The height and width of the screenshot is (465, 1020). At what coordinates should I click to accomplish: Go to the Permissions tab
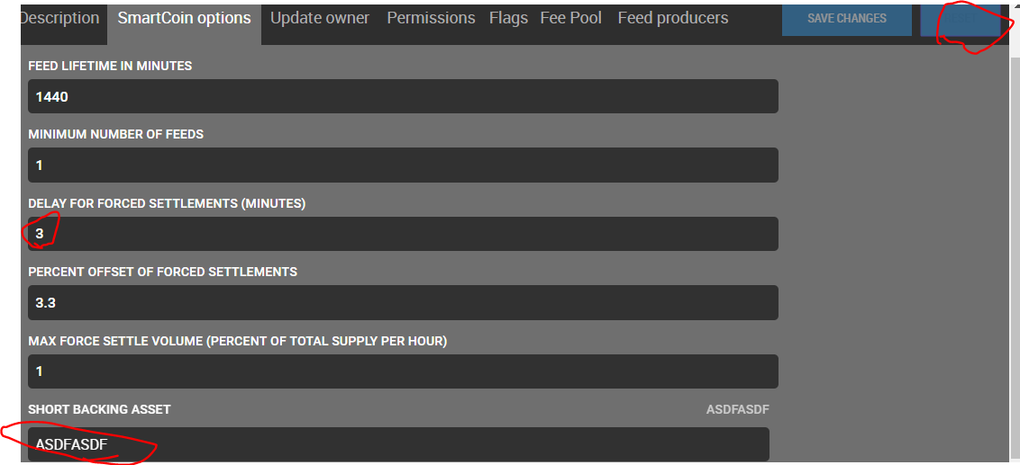pos(431,18)
